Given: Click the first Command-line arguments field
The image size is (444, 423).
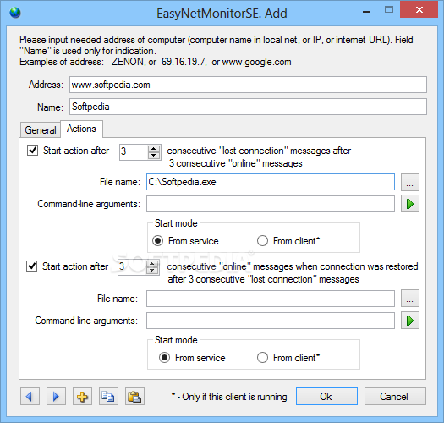Looking at the screenshot, I should coord(271,204).
